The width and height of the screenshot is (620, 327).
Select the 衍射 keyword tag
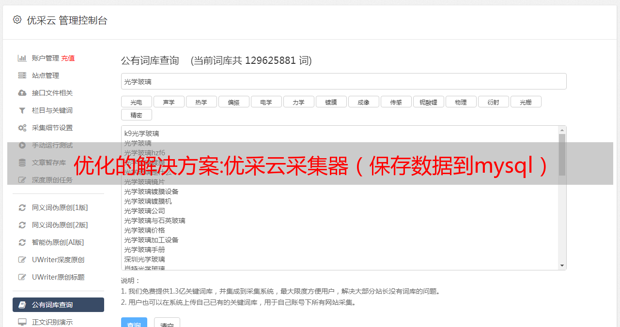pyautogui.click(x=493, y=102)
